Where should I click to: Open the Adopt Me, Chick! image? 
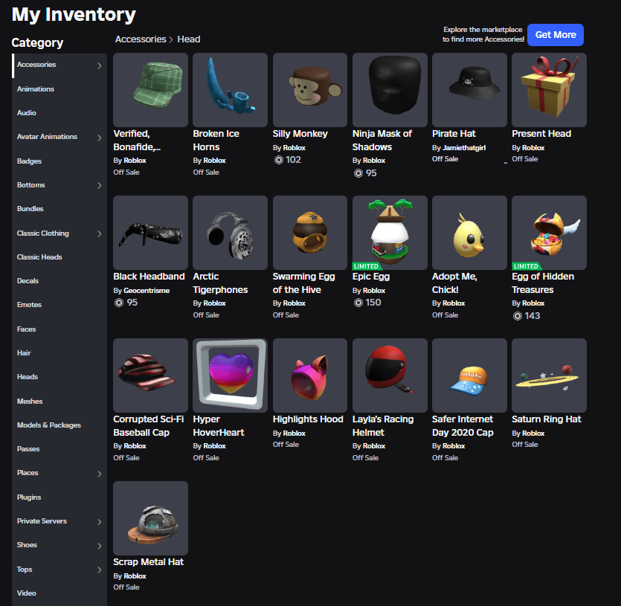[470, 233]
